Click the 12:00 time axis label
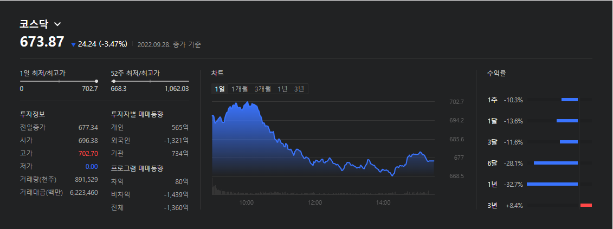 click(315, 202)
